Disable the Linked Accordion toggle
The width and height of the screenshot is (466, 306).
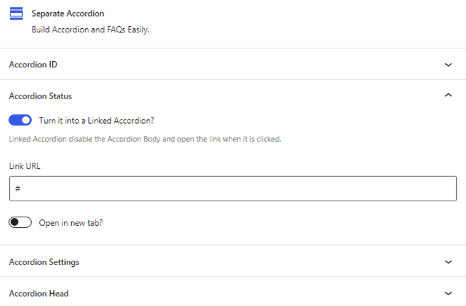coord(20,120)
